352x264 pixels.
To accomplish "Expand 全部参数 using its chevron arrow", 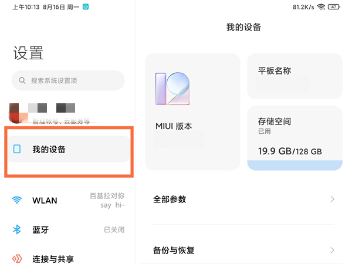I will click(333, 199).
